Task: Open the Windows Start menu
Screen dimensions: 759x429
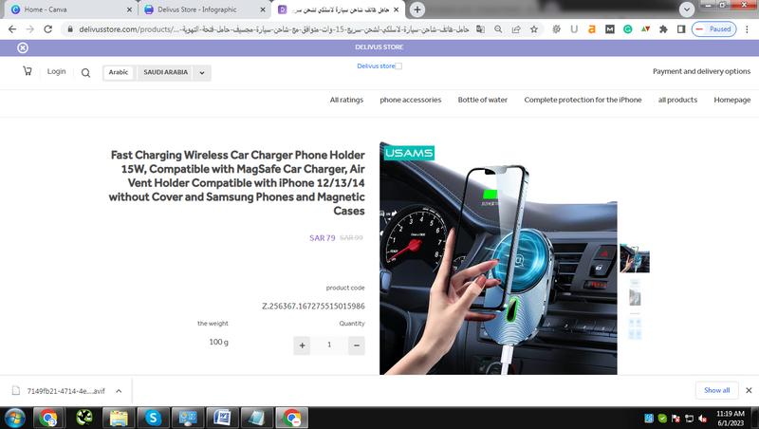Action: coord(13,418)
